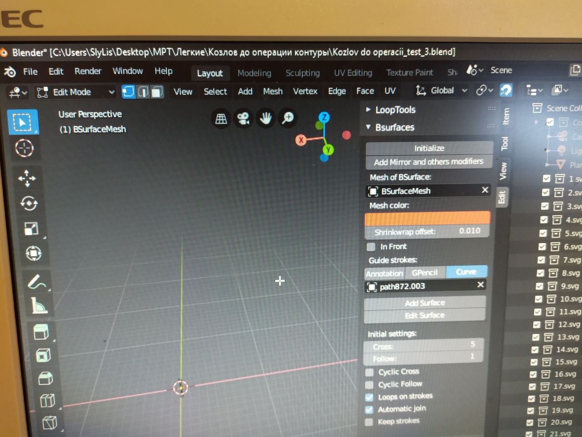Switch to edge select mode
582x437 pixels.
[143, 91]
